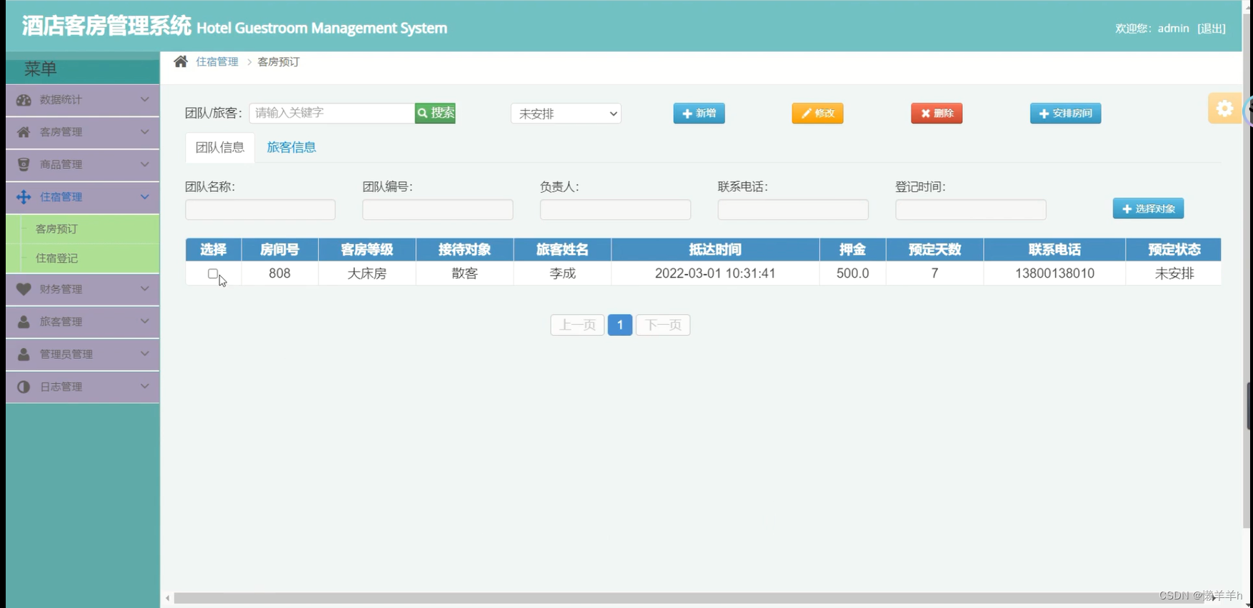Image resolution: width=1253 pixels, height=608 pixels.
Task: Open the 未安排 status dropdown
Action: (566, 113)
